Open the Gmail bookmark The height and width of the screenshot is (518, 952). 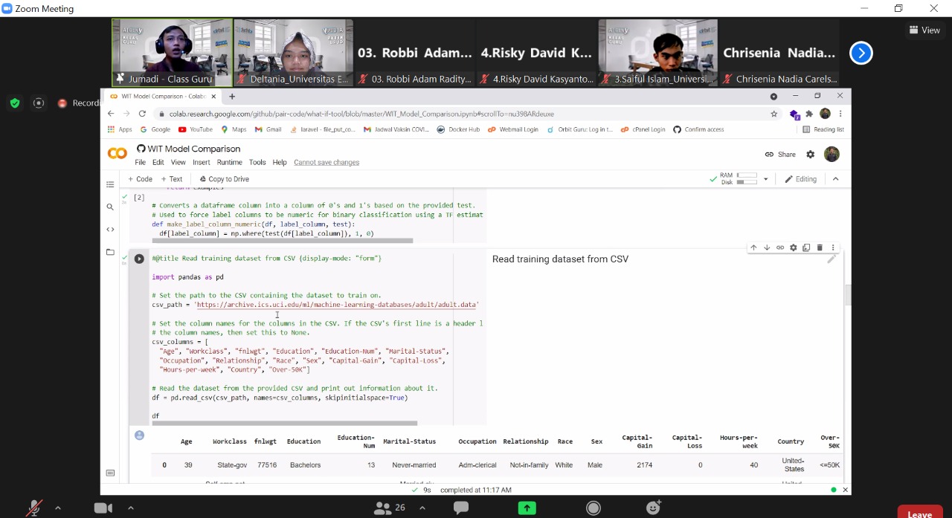pos(268,129)
